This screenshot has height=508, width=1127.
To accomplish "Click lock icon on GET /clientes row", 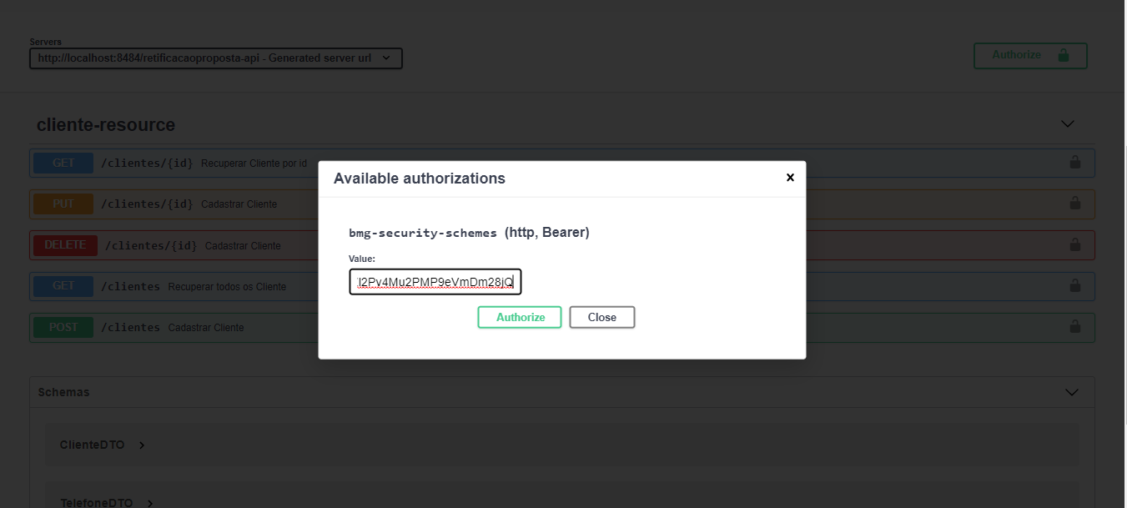I will click(1075, 285).
